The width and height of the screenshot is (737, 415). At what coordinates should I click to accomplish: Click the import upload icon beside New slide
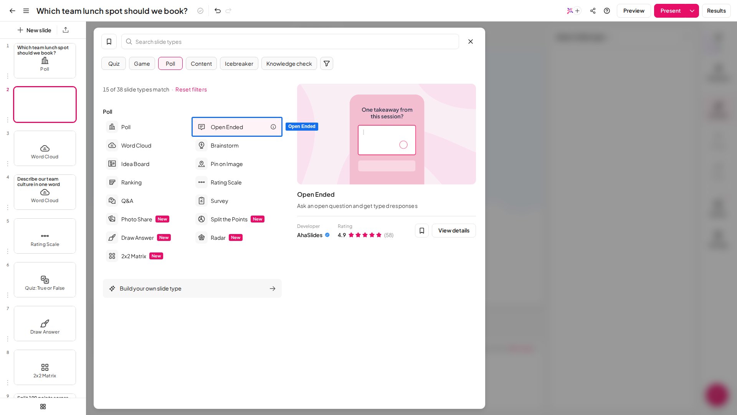pos(66,30)
